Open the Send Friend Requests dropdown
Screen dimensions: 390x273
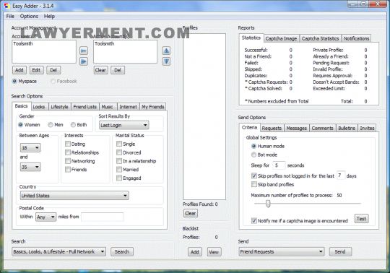coord(282,251)
